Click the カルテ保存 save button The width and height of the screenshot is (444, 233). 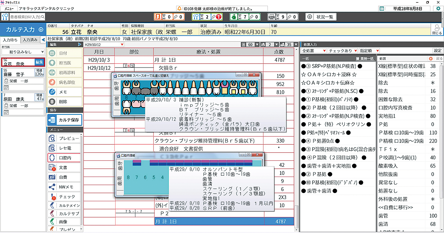click(65, 120)
